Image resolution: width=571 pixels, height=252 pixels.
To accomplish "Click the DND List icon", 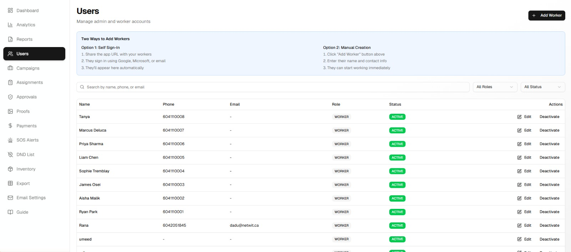I will click(10, 155).
